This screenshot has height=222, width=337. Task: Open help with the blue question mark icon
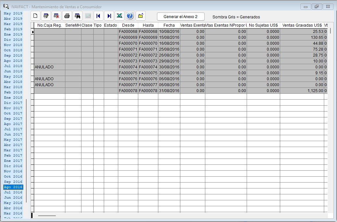130,16
